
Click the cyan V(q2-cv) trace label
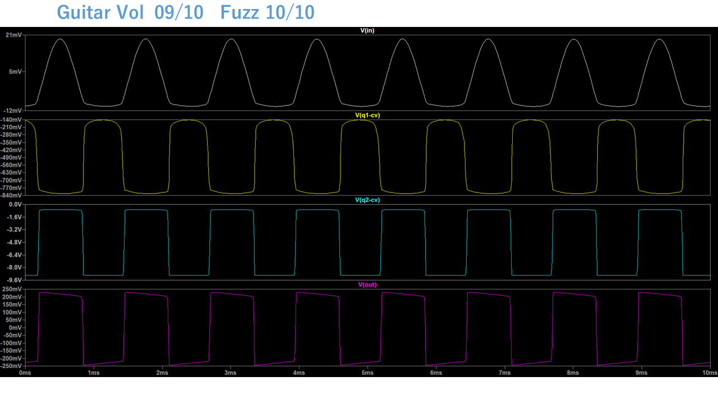point(367,200)
